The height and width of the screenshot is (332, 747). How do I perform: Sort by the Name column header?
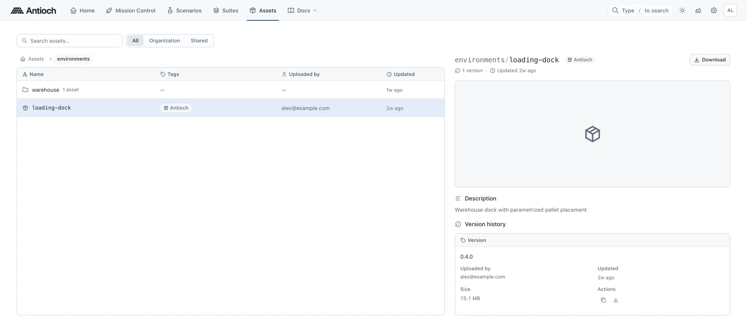click(33, 74)
